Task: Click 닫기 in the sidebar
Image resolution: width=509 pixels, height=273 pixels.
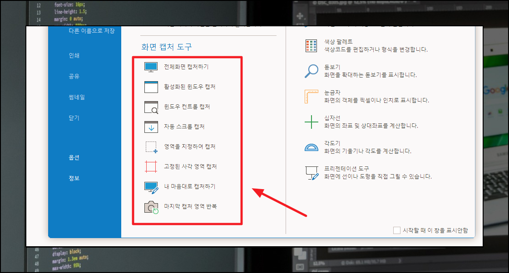Action: pyautogui.click(x=74, y=118)
